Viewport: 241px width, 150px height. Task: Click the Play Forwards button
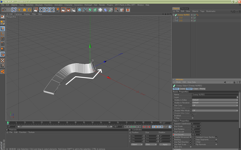pyautogui.click(x=134, y=127)
